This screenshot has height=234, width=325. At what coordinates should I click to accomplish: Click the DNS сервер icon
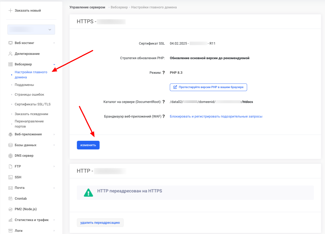coord(11,156)
